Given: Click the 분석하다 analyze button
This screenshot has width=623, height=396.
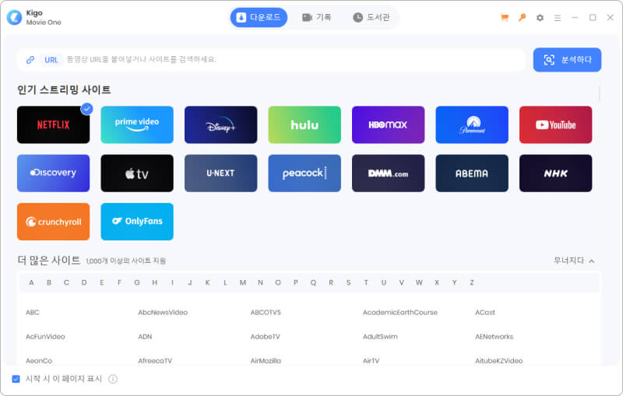Looking at the screenshot, I should coord(567,60).
